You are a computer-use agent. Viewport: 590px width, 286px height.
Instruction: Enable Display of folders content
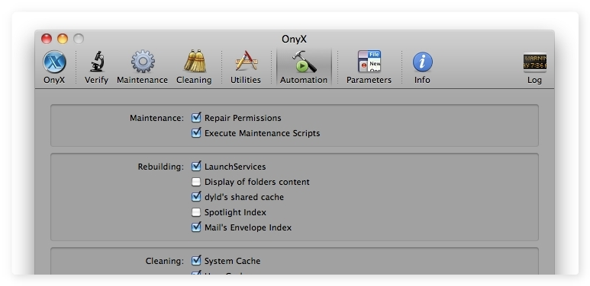196,182
